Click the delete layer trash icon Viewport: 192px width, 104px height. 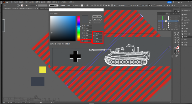[177, 29]
